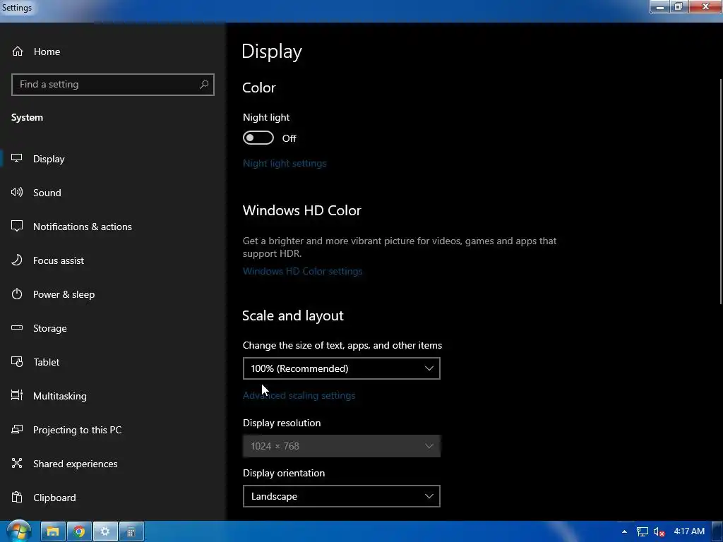The image size is (723, 542).
Task: Click the network tray icon
Action: pos(643,532)
